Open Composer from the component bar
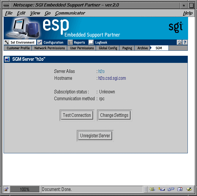This screenshot has width=197, height=196. click(x=189, y=189)
